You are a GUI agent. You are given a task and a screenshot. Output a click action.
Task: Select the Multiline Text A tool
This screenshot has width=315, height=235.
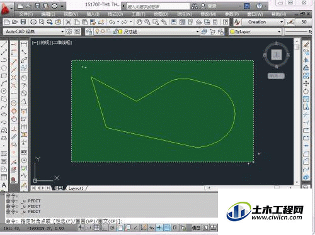coord(4,185)
